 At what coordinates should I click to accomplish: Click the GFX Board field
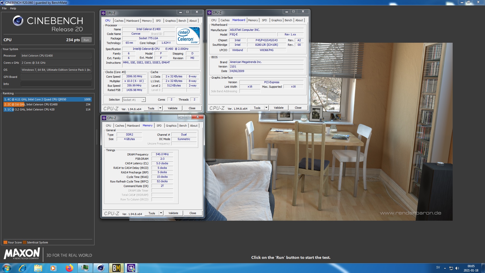click(56, 77)
